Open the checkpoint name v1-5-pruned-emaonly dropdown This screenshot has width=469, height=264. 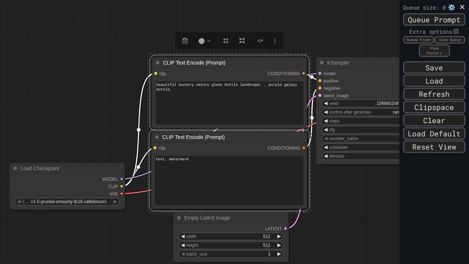[x=67, y=202]
